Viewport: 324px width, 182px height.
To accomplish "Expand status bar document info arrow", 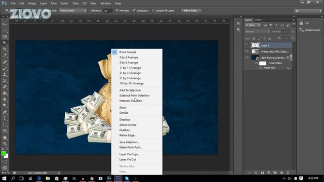I will (59, 173).
